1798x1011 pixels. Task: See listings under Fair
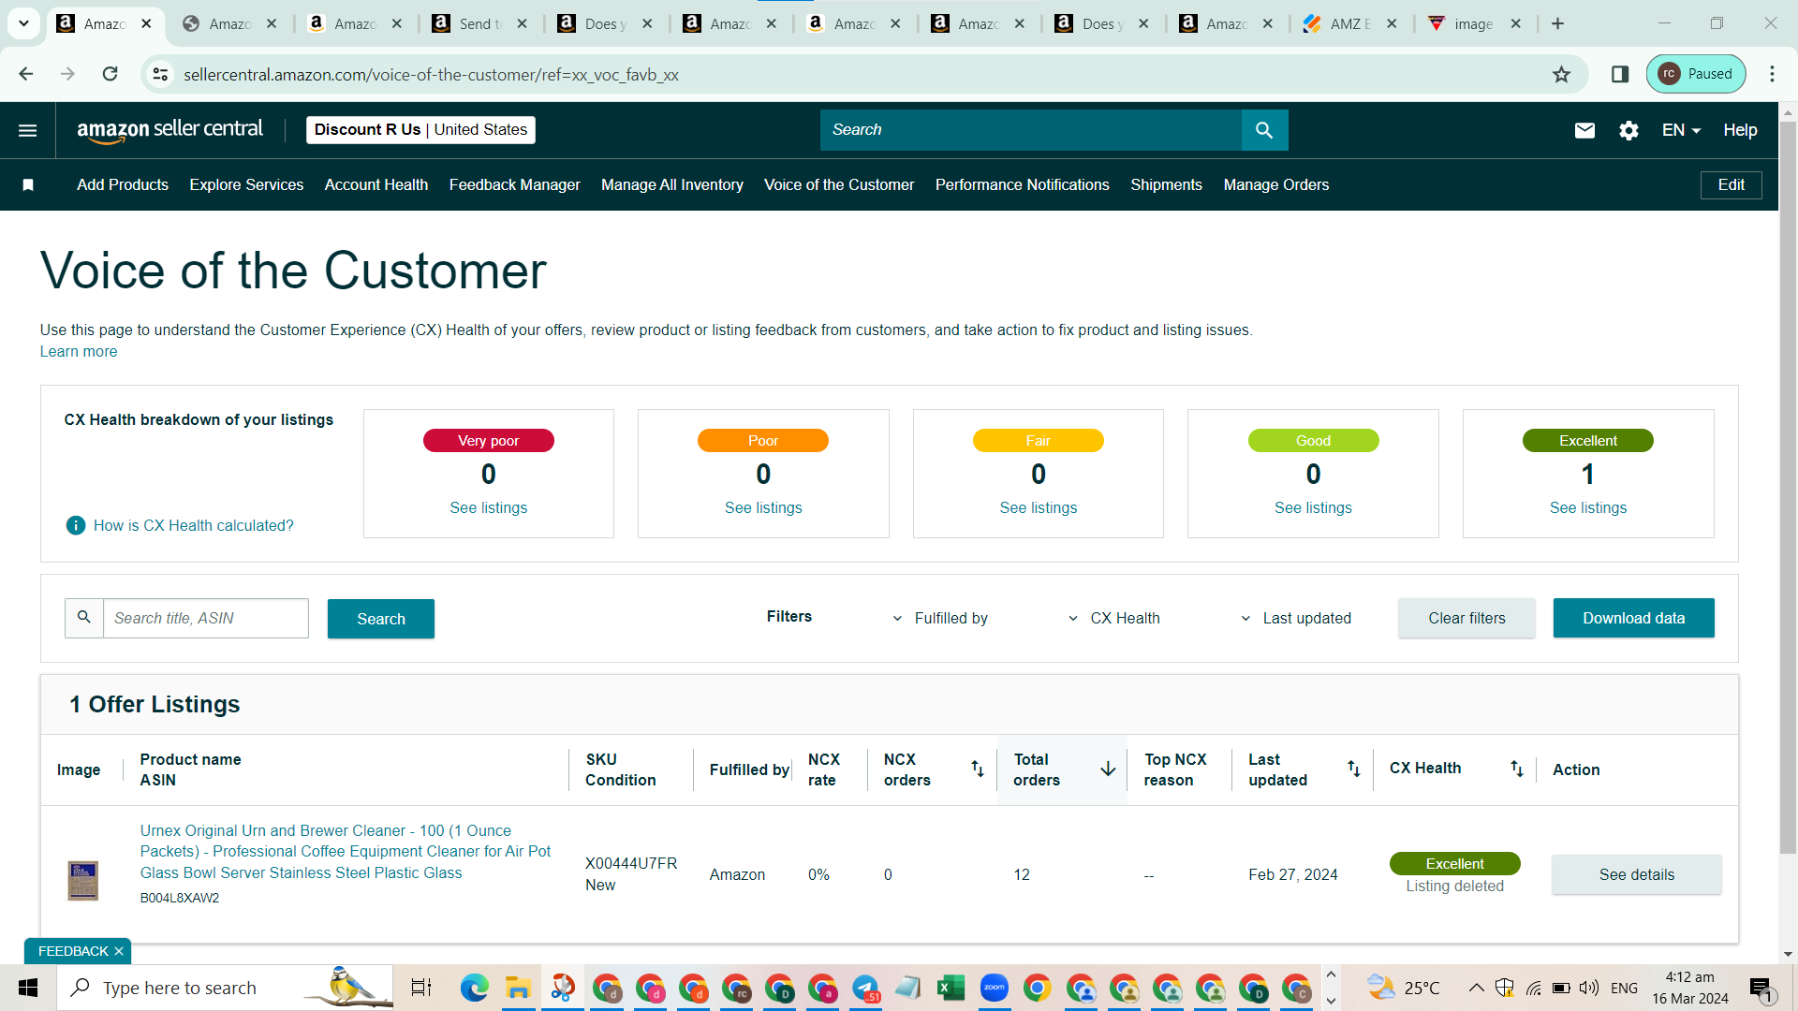[1038, 508]
